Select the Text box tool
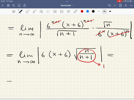 click(68, 11)
